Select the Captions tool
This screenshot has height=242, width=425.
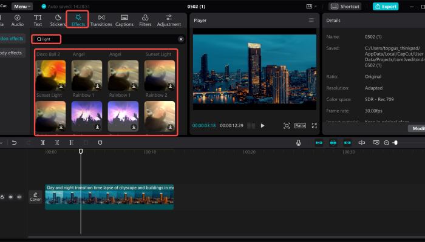(124, 20)
